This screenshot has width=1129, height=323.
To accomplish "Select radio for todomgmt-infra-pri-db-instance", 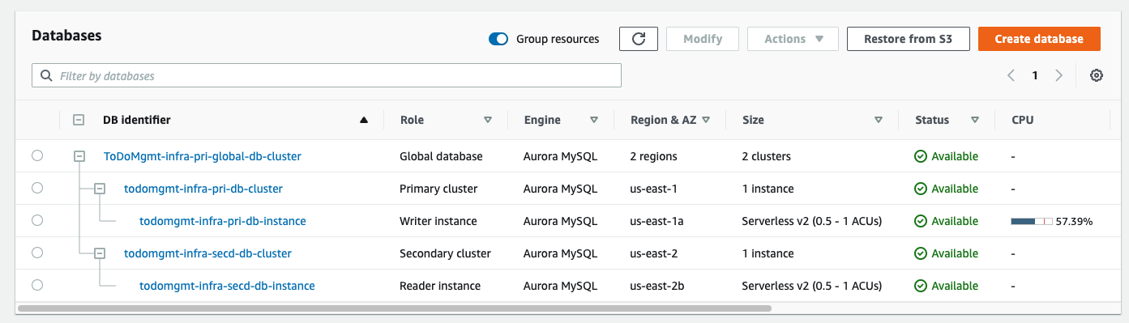I will (x=37, y=221).
